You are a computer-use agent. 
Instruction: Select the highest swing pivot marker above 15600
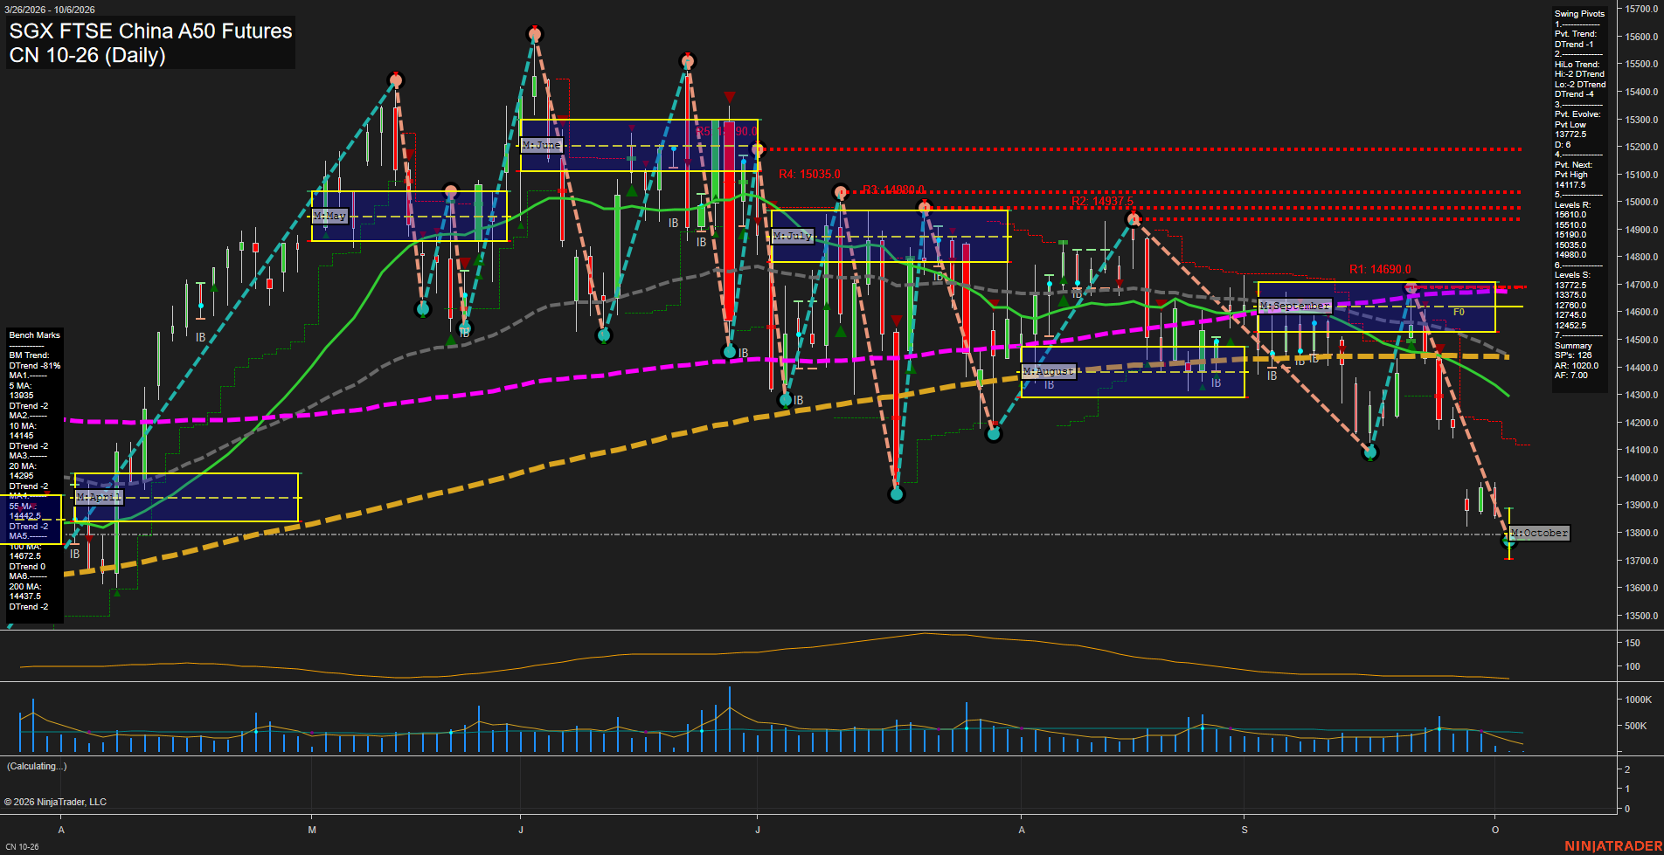click(x=535, y=34)
